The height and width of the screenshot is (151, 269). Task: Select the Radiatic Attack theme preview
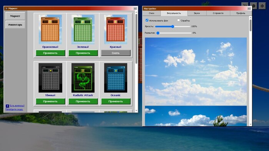[83, 78]
